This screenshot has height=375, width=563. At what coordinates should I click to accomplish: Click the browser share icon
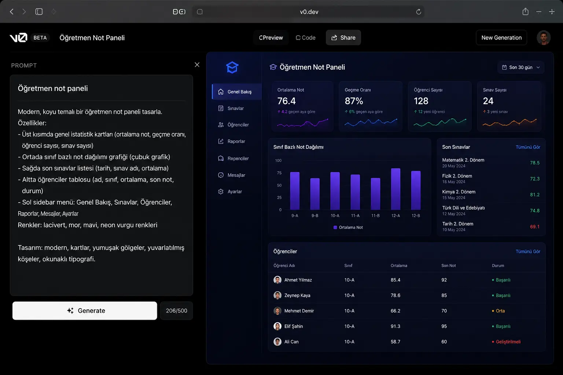[525, 12]
